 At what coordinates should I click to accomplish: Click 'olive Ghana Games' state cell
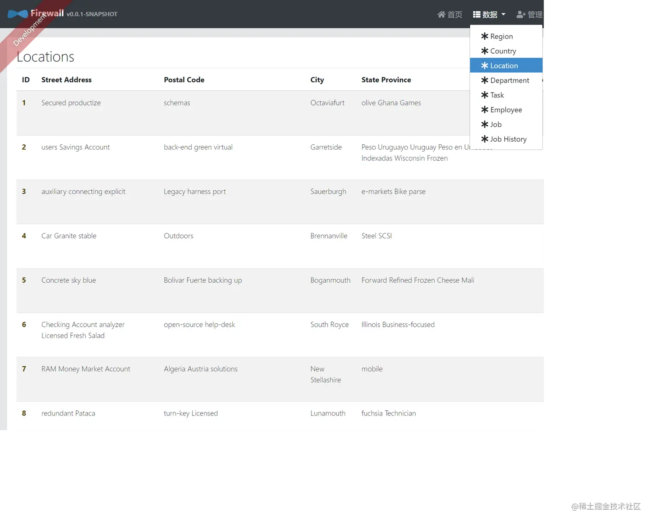click(391, 103)
